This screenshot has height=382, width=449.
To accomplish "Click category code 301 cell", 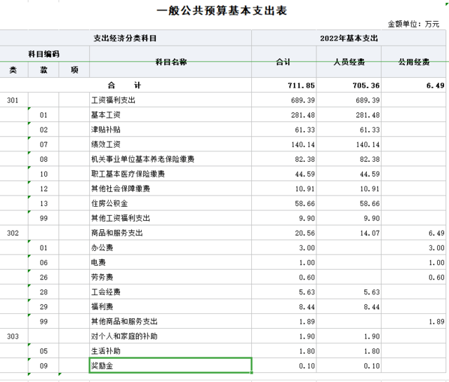I will [13, 100].
